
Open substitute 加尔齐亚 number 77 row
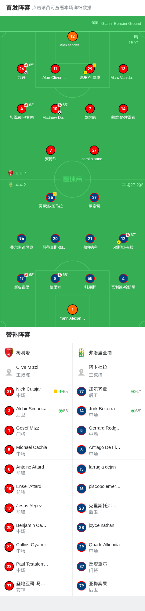(x=109, y=392)
